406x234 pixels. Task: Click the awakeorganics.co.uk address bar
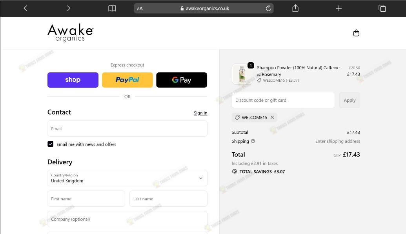[x=204, y=9]
